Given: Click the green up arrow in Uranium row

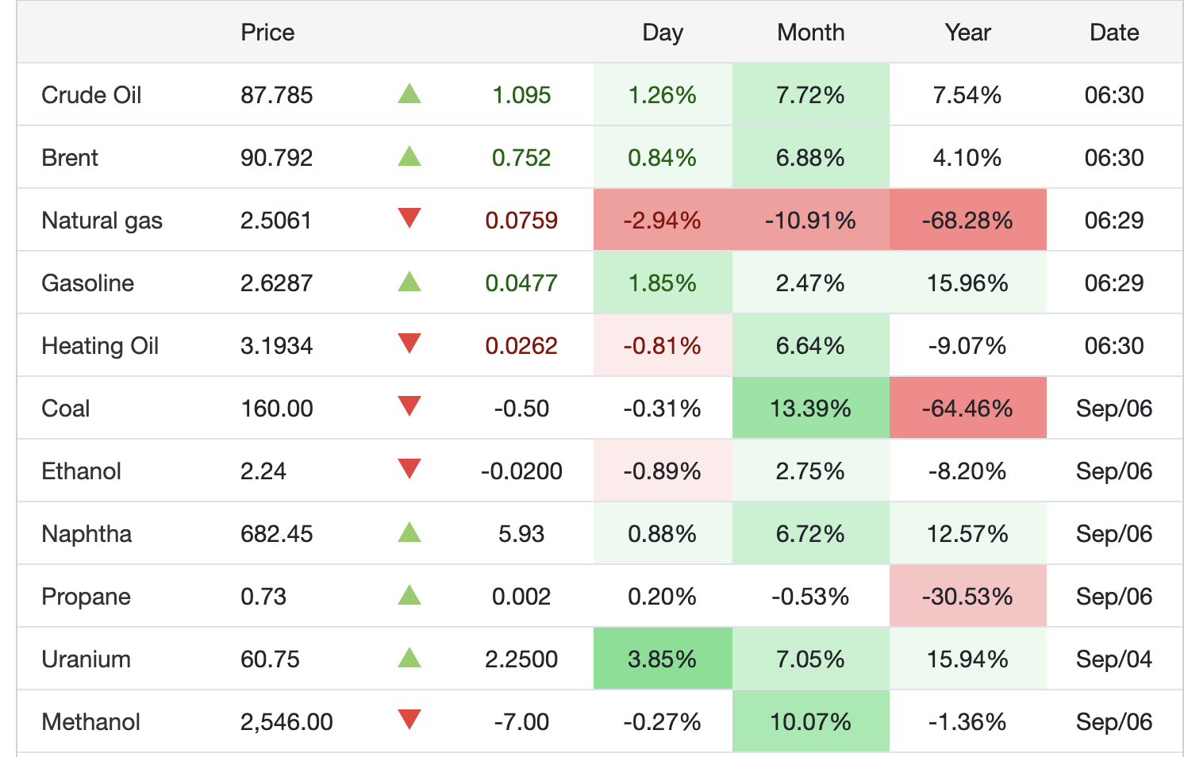Looking at the screenshot, I should 409,658.
